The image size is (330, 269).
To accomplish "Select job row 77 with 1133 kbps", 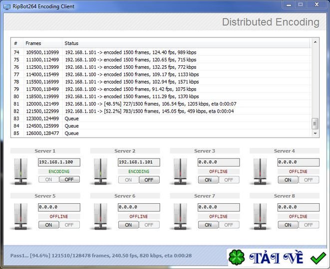I will pyautogui.click(x=161, y=74).
